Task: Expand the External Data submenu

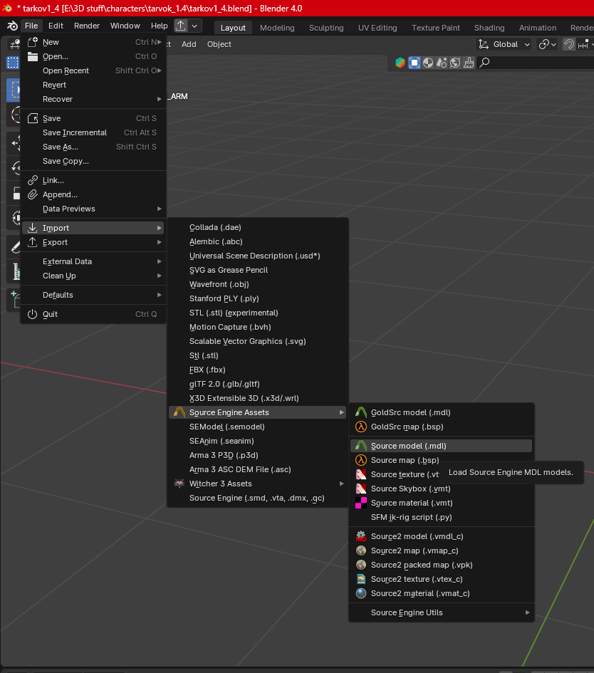Action: coord(93,261)
